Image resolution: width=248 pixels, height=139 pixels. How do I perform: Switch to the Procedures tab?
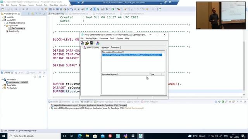pos(115,47)
